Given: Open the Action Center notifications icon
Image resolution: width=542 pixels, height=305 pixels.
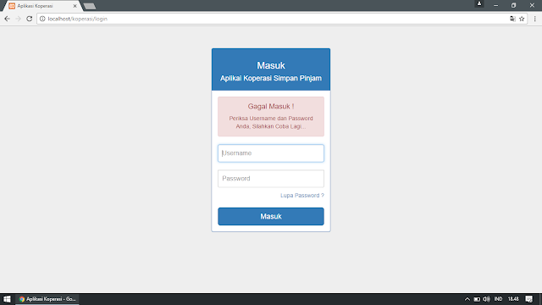Looking at the screenshot, I should pyautogui.click(x=528, y=299).
